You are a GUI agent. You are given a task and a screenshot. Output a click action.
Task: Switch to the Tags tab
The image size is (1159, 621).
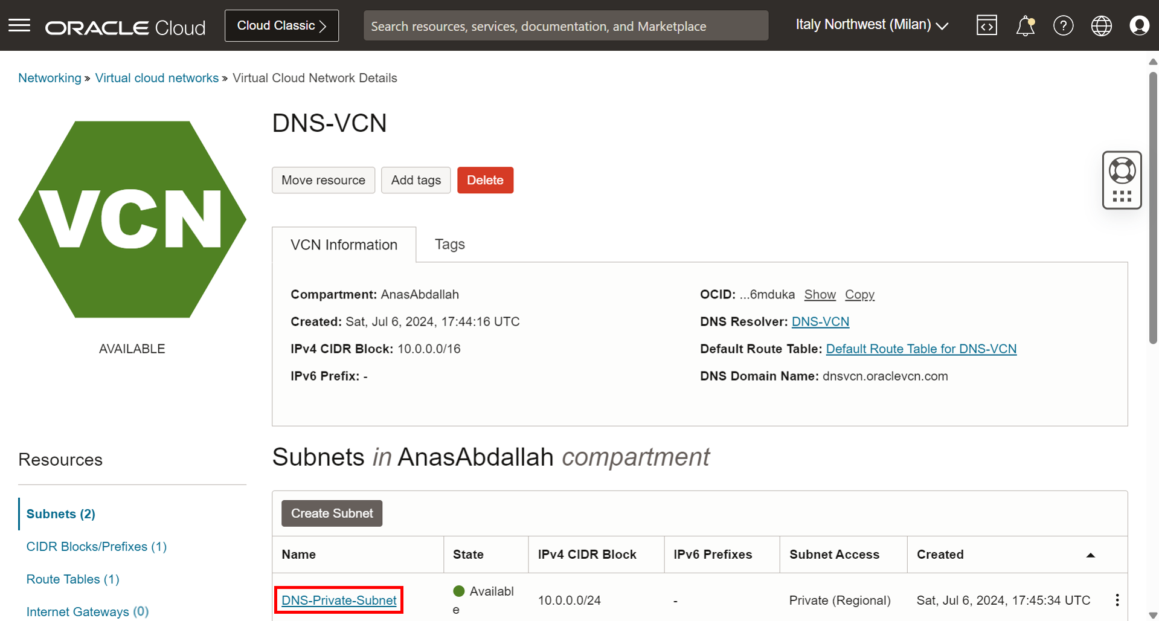(x=450, y=244)
